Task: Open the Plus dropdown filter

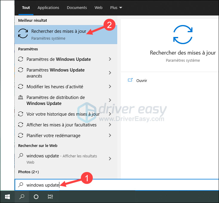Action: point(116,7)
